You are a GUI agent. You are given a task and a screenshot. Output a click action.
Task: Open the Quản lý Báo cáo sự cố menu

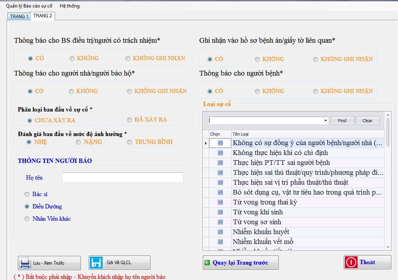[x=29, y=6]
